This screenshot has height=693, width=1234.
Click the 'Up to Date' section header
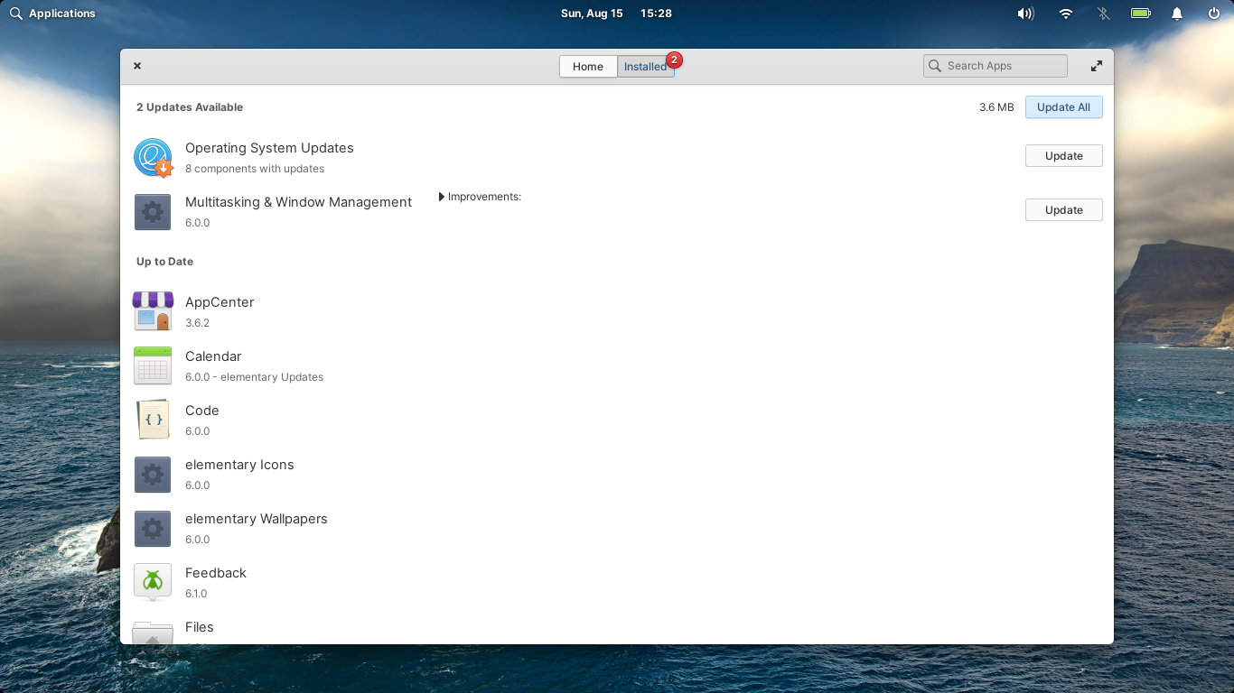[164, 262]
